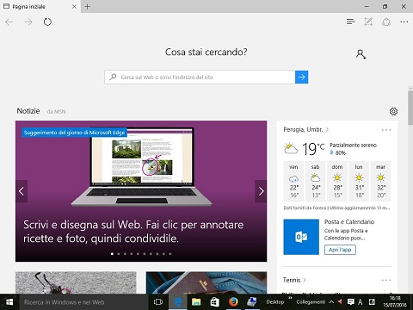Open File Explorer from the taskbar
413x310 pixels.
point(196,302)
